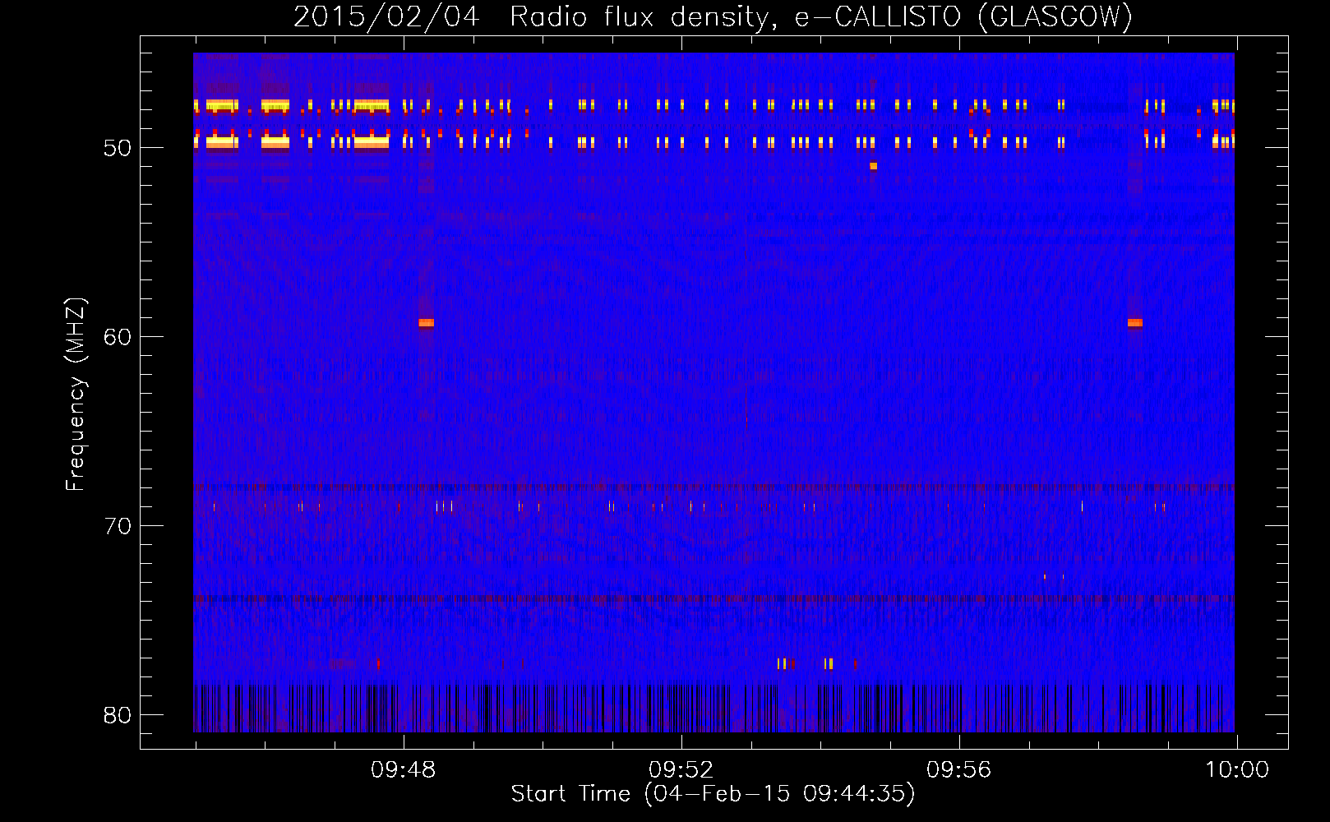
Task: Click the orange burst at 60 MHz near 09:48
Action: tap(426, 323)
